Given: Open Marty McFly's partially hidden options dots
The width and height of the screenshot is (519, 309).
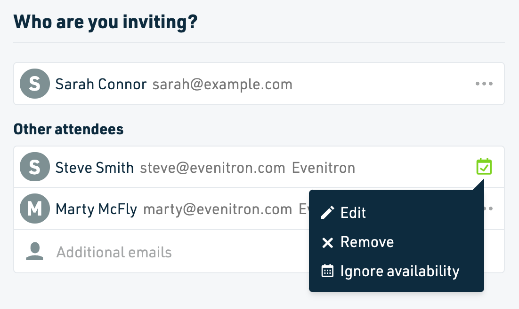Looking at the screenshot, I should pyautogui.click(x=488, y=209).
